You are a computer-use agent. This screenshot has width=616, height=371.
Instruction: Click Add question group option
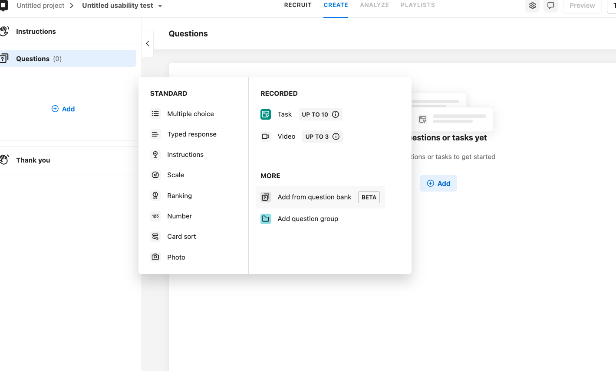coord(307,219)
